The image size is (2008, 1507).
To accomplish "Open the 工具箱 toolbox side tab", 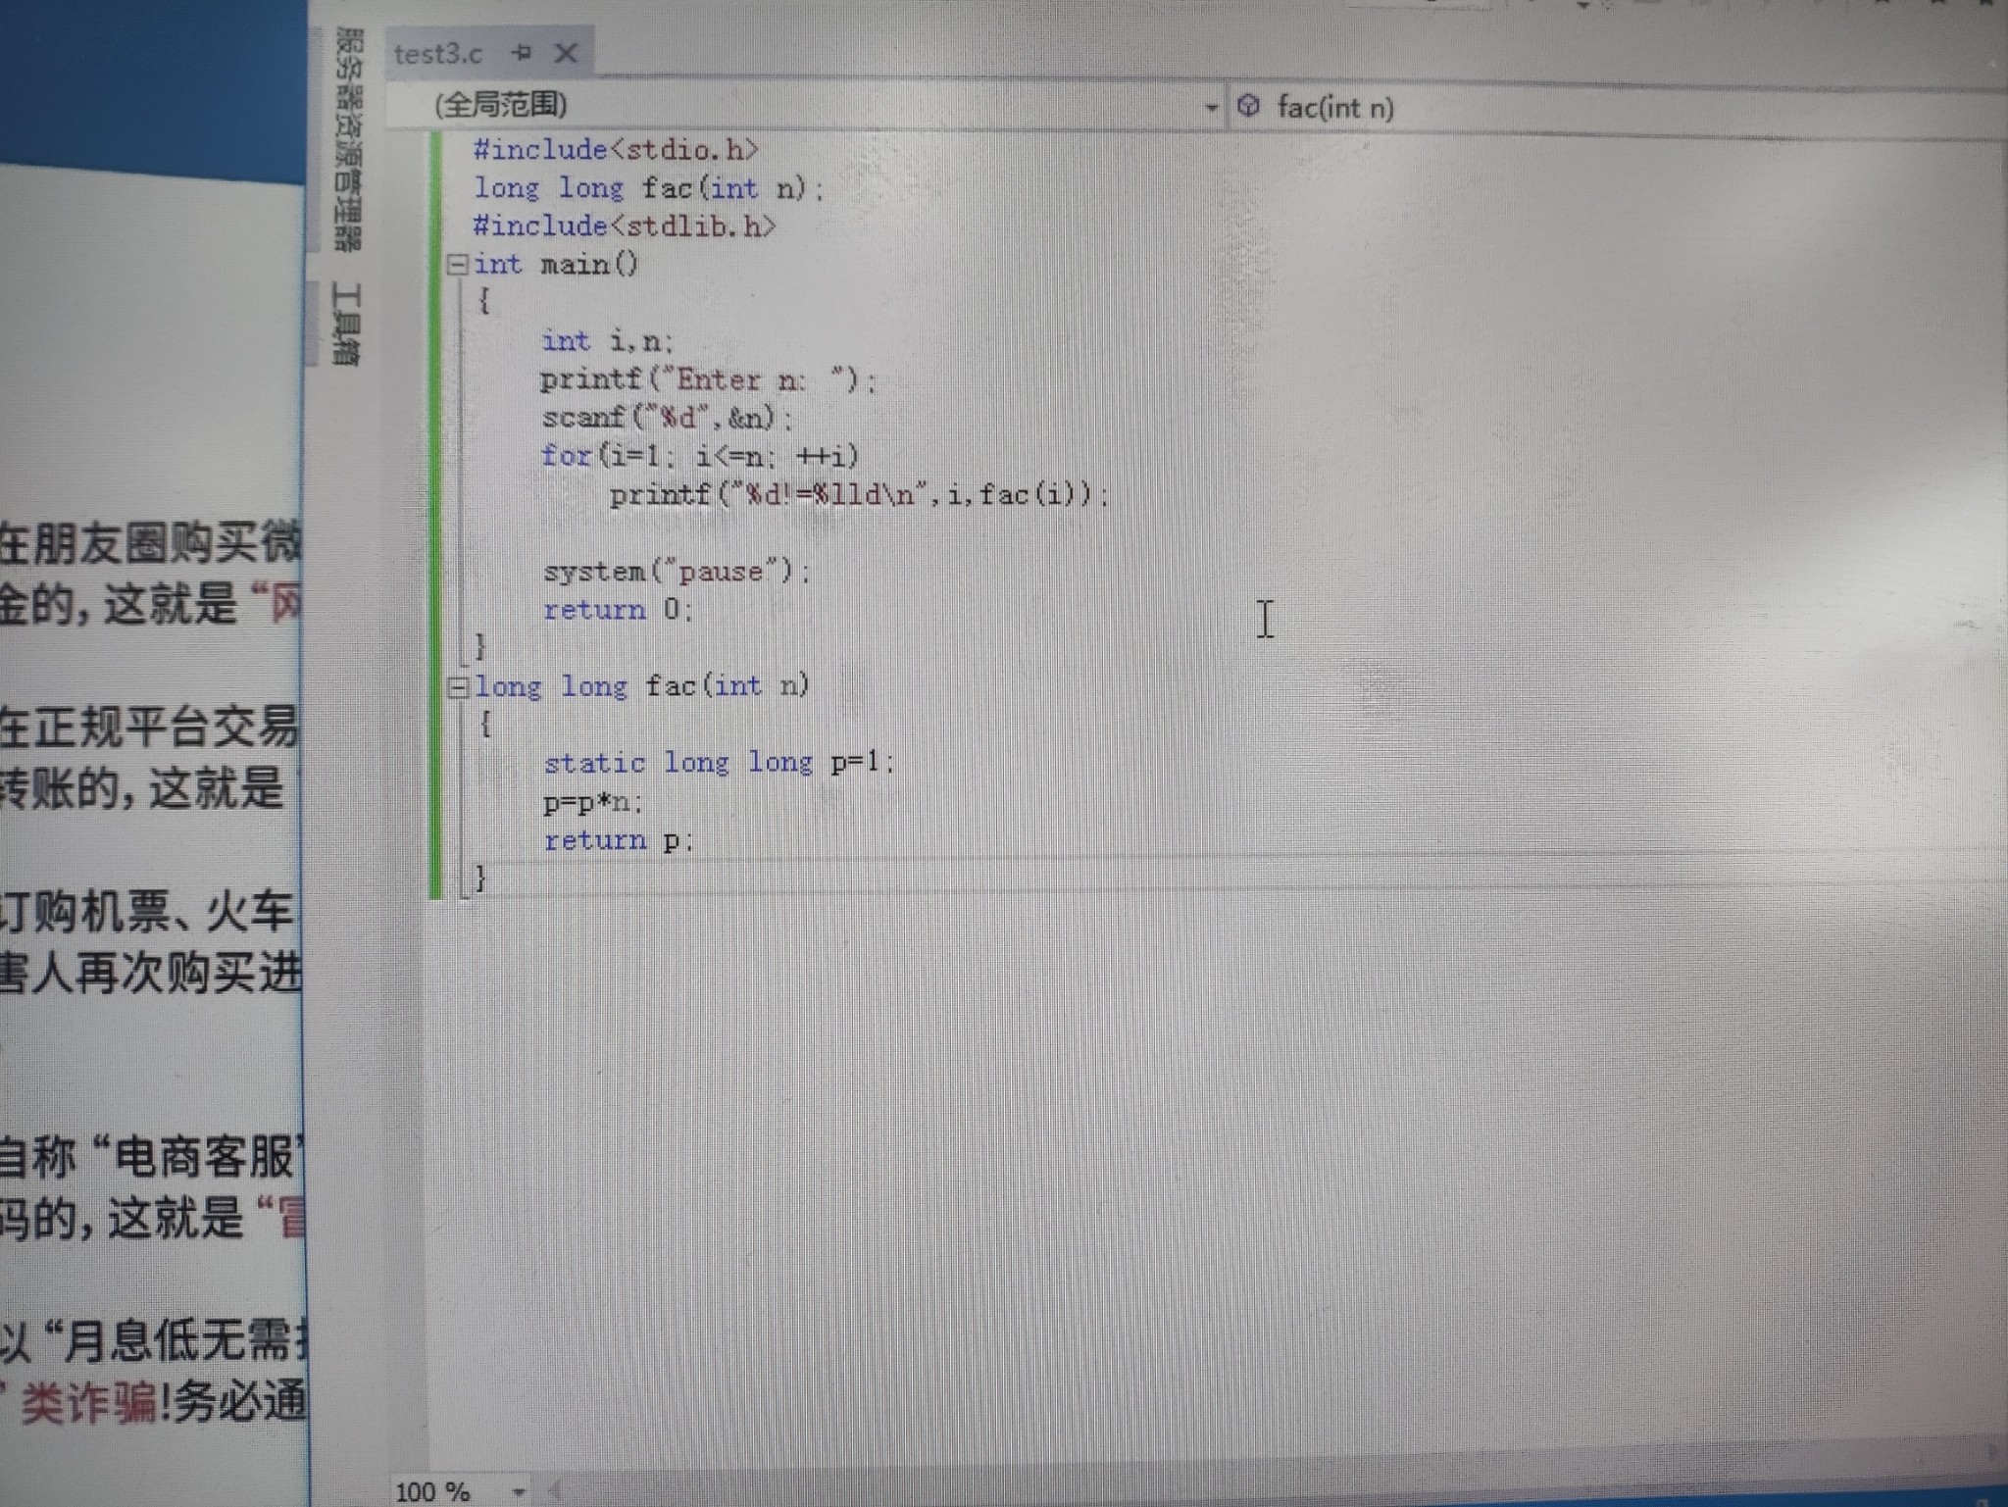I will tap(346, 324).
